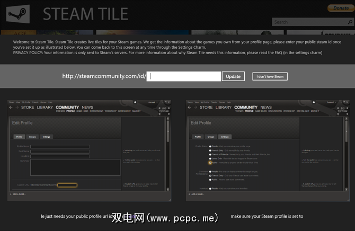Click Edit Profile heading in left screenshot

22,123
